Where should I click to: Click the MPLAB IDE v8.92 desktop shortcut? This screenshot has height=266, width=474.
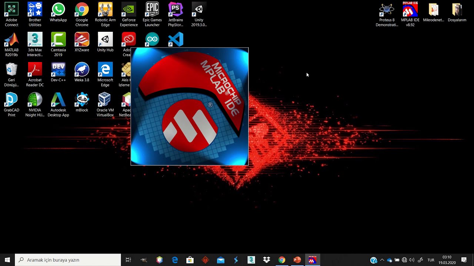click(x=410, y=15)
